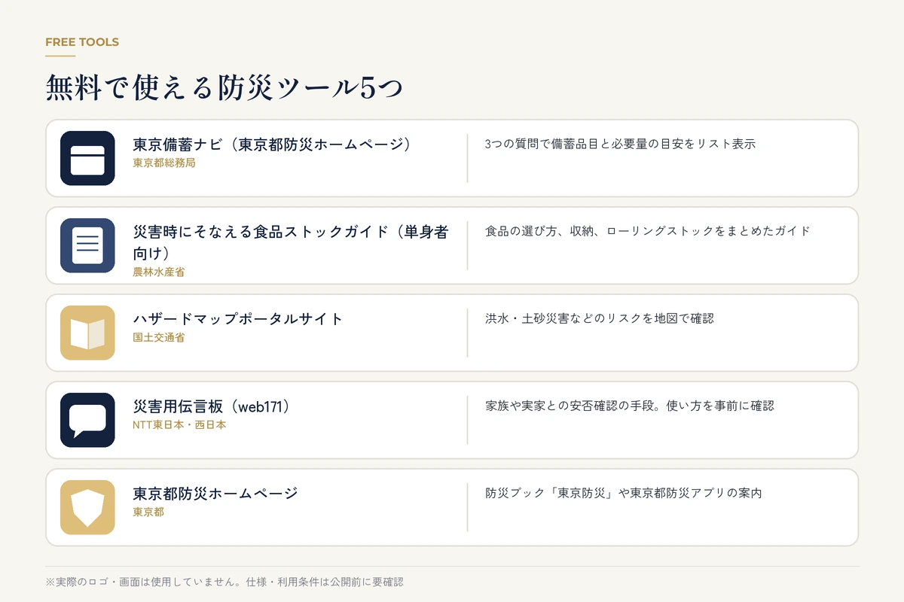Image resolution: width=904 pixels, height=602 pixels.
Task: Click the 農林水産省 publisher label
Action: [x=159, y=272]
